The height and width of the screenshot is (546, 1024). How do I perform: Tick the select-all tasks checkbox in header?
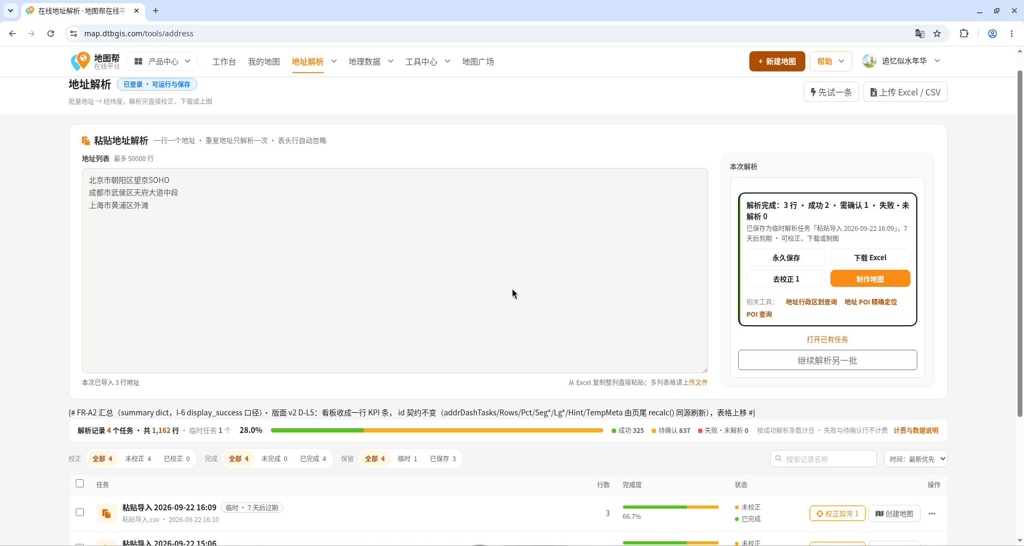tap(80, 484)
